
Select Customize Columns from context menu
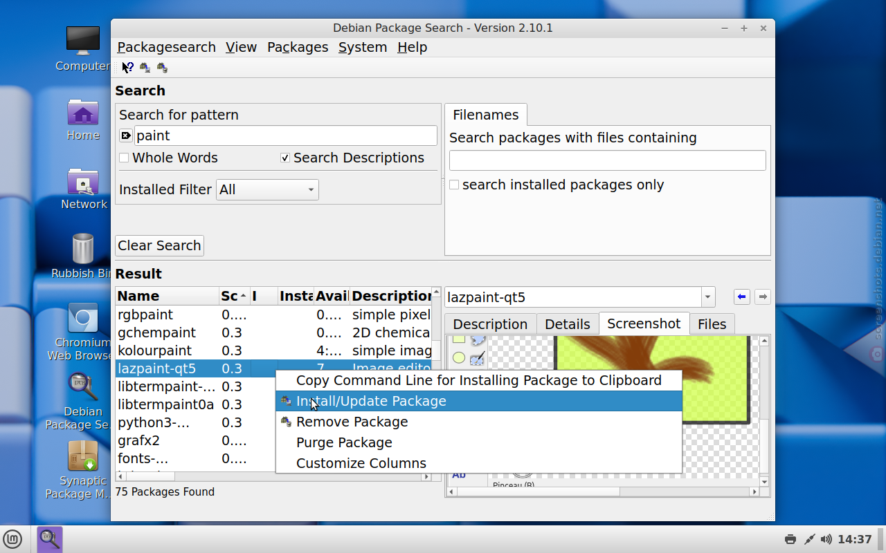click(479, 463)
